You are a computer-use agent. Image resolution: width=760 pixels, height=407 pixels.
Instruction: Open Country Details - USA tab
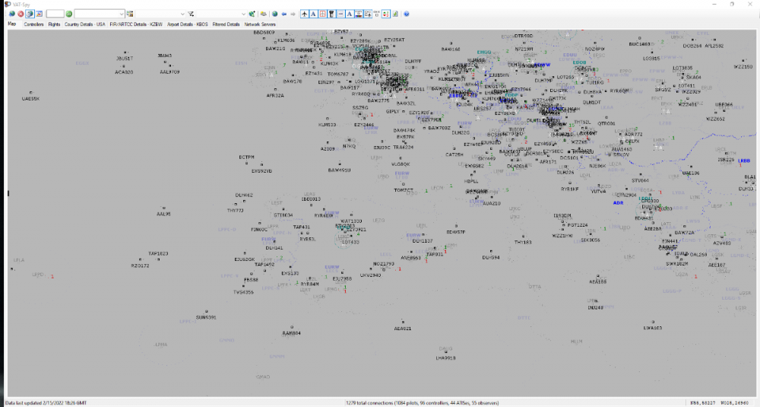coord(85,24)
